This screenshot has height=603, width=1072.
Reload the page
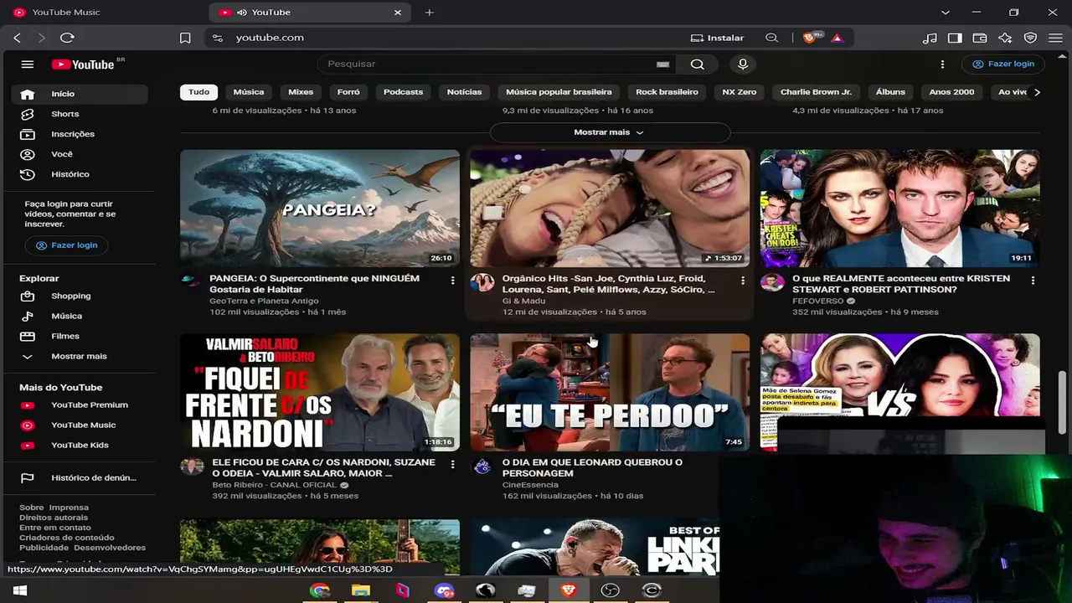click(x=68, y=38)
